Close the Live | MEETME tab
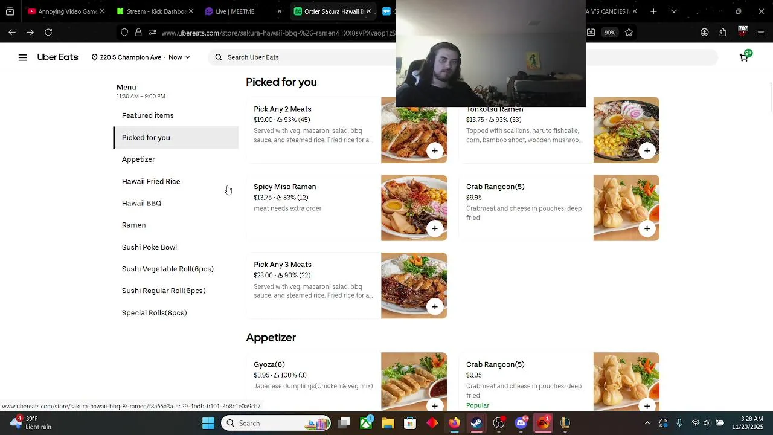The height and width of the screenshot is (435, 773). click(x=279, y=11)
